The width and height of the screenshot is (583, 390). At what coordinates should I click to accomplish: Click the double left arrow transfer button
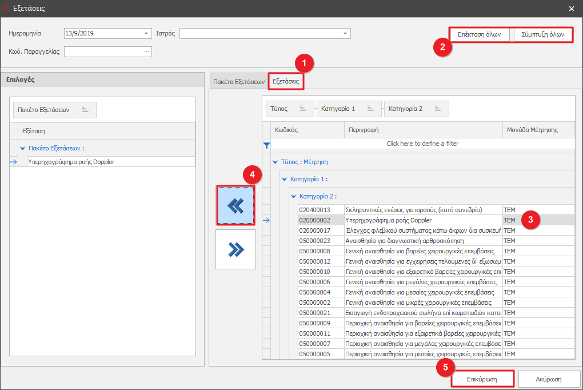click(x=235, y=205)
